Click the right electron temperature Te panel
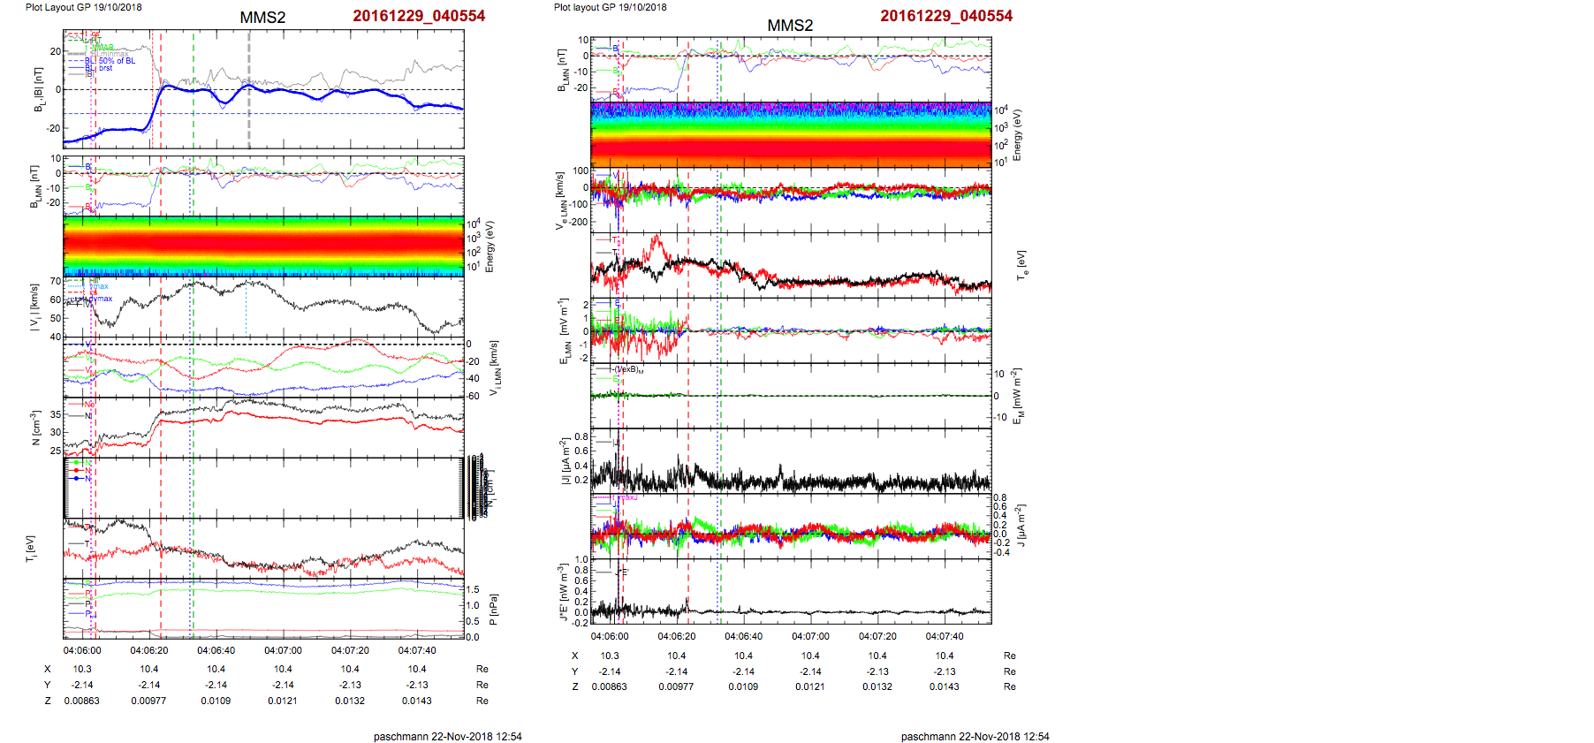The width and height of the screenshot is (1594, 743). tap(791, 263)
